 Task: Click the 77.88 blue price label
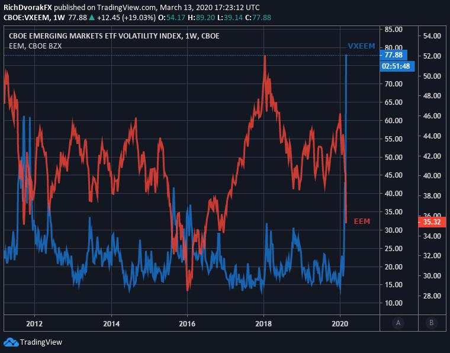393,55
